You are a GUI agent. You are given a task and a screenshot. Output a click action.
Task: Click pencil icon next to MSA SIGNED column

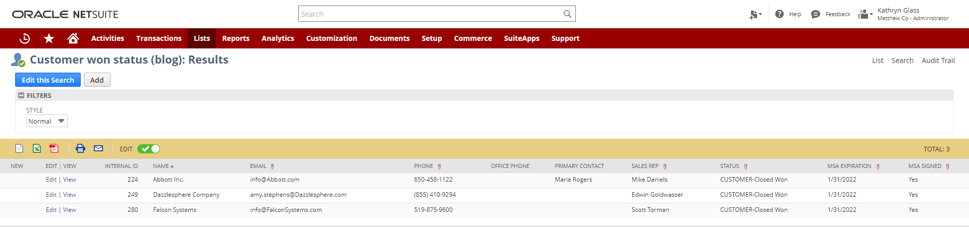click(x=948, y=166)
